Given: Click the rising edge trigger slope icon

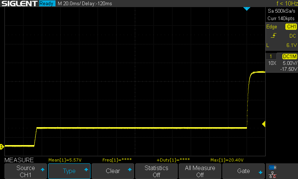Looking at the screenshot, I should [x=274, y=36].
